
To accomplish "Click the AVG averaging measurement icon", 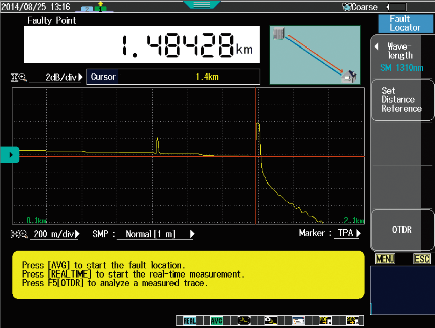I will click(x=216, y=320).
